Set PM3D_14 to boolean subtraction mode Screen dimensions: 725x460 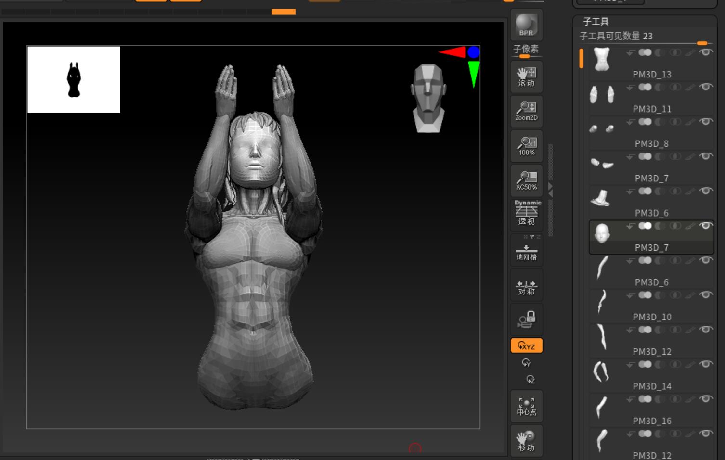click(x=660, y=364)
